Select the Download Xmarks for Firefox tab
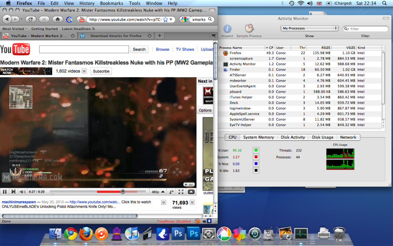 (x=116, y=36)
